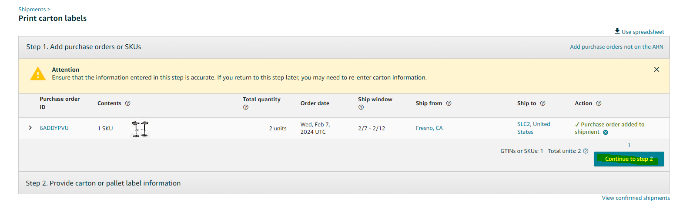
Task: Click the help icon beside Ship from
Action: [x=449, y=103]
